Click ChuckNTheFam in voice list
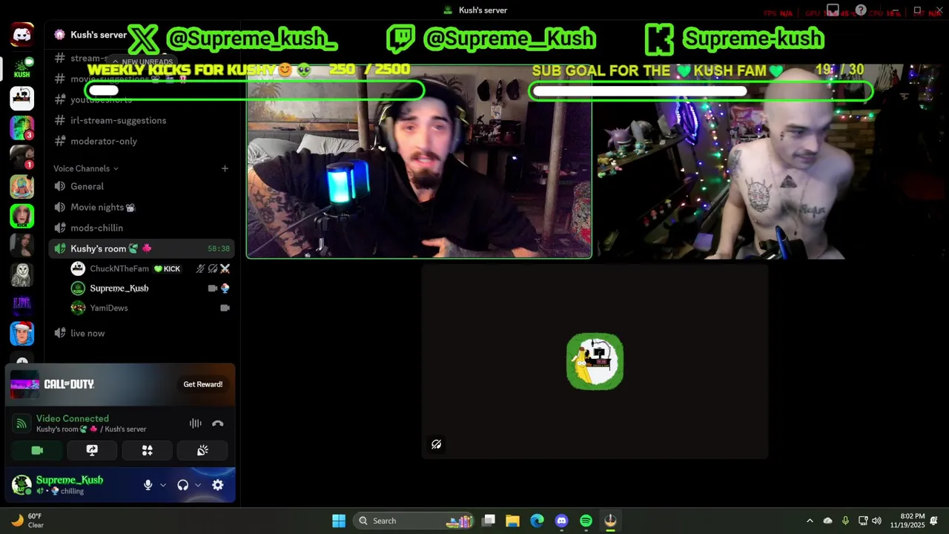The image size is (949, 534). [119, 268]
